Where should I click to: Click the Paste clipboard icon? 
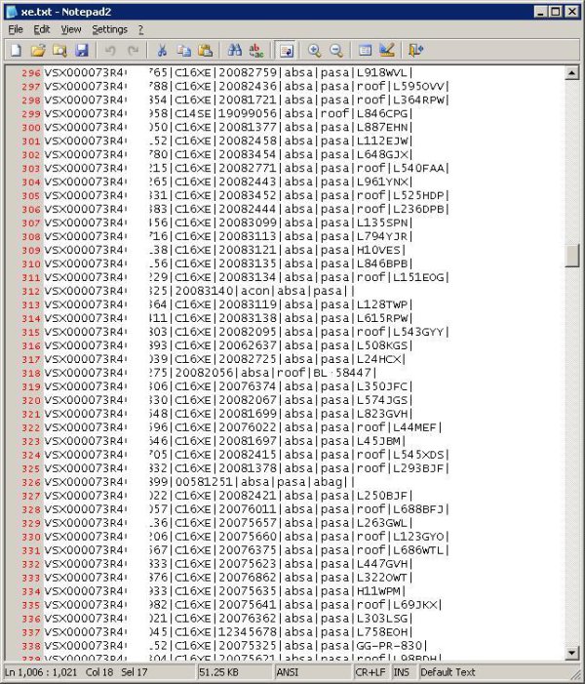205,50
